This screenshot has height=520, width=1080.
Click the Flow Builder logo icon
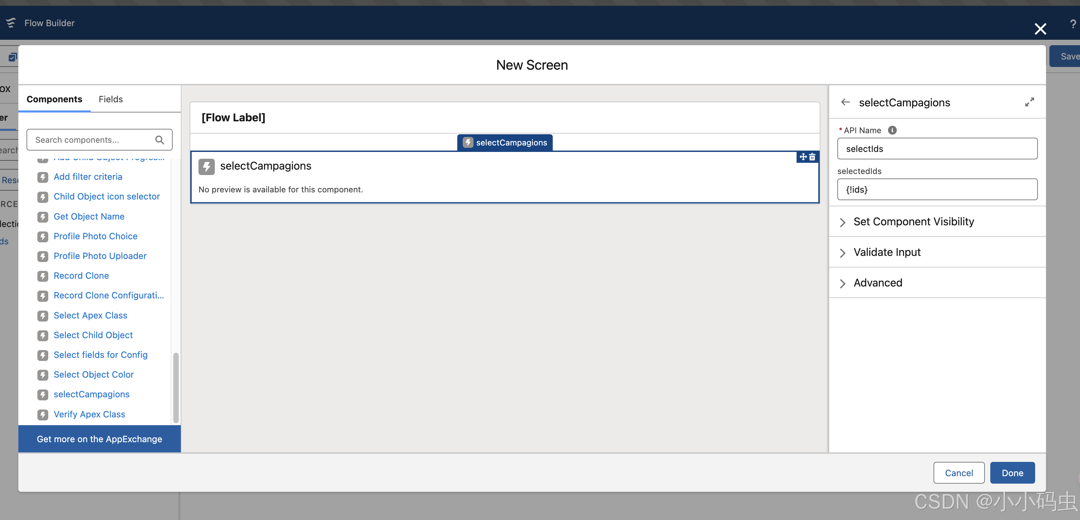(11, 23)
